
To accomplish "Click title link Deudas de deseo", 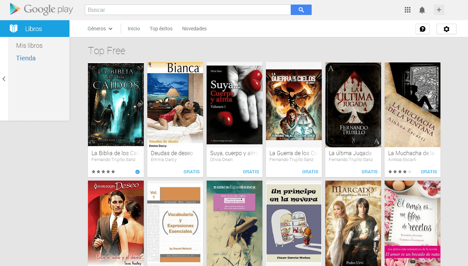I will pos(172,153).
